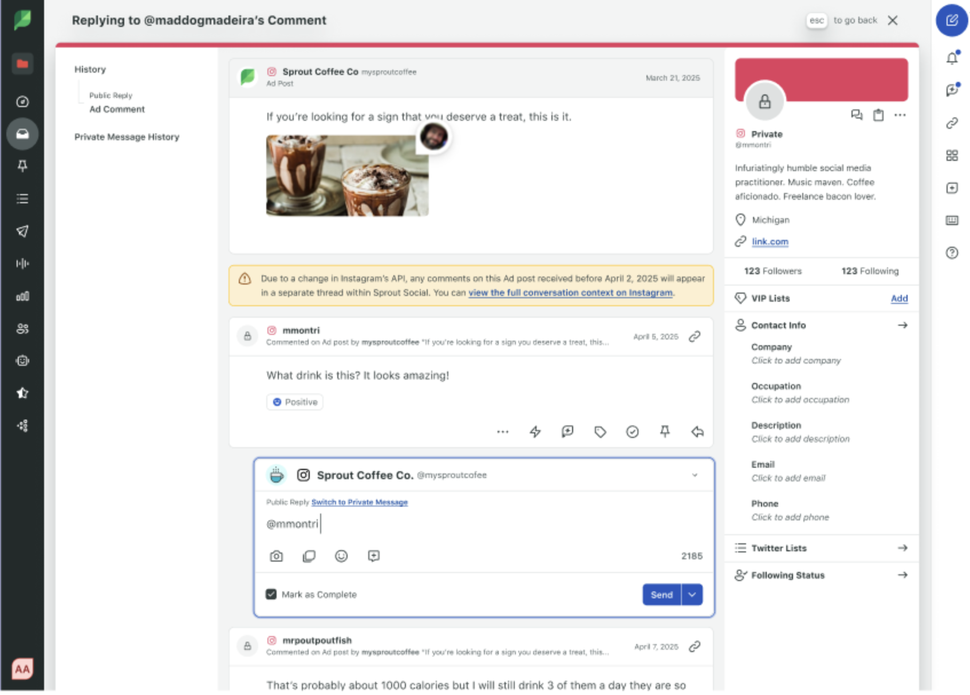Open the chat bubble icon under bell
The height and width of the screenshot is (695, 970).
tap(952, 90)
